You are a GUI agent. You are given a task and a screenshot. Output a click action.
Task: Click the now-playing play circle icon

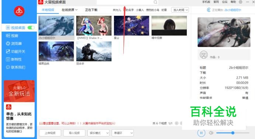(x=209, y=10)
